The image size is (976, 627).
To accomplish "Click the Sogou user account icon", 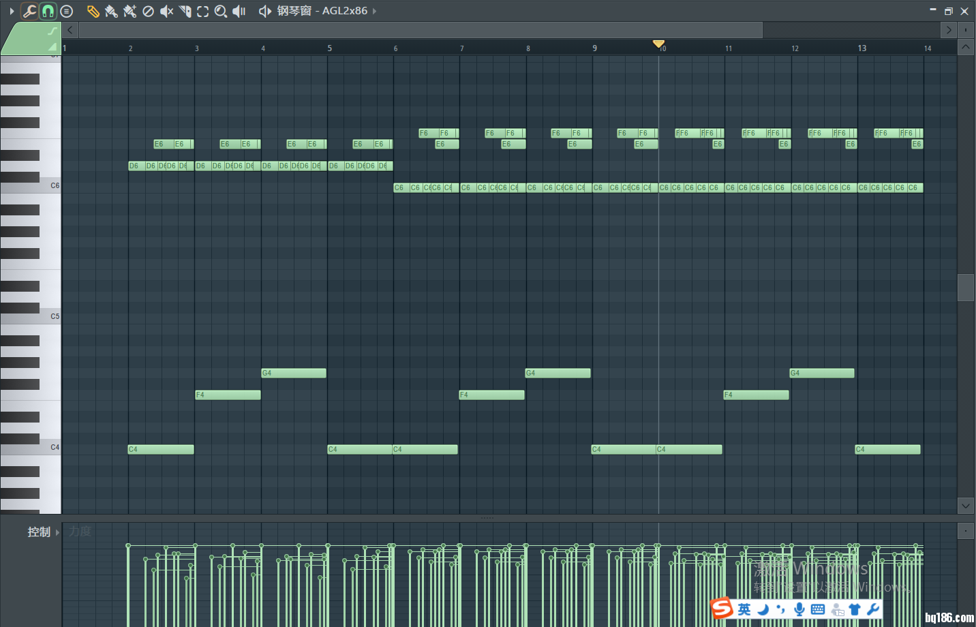I will (838, 610).
